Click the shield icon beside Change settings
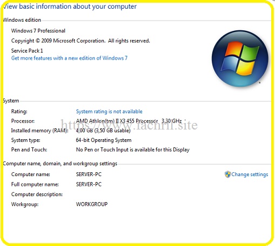275x246 pixels. [x=227, y=174]
